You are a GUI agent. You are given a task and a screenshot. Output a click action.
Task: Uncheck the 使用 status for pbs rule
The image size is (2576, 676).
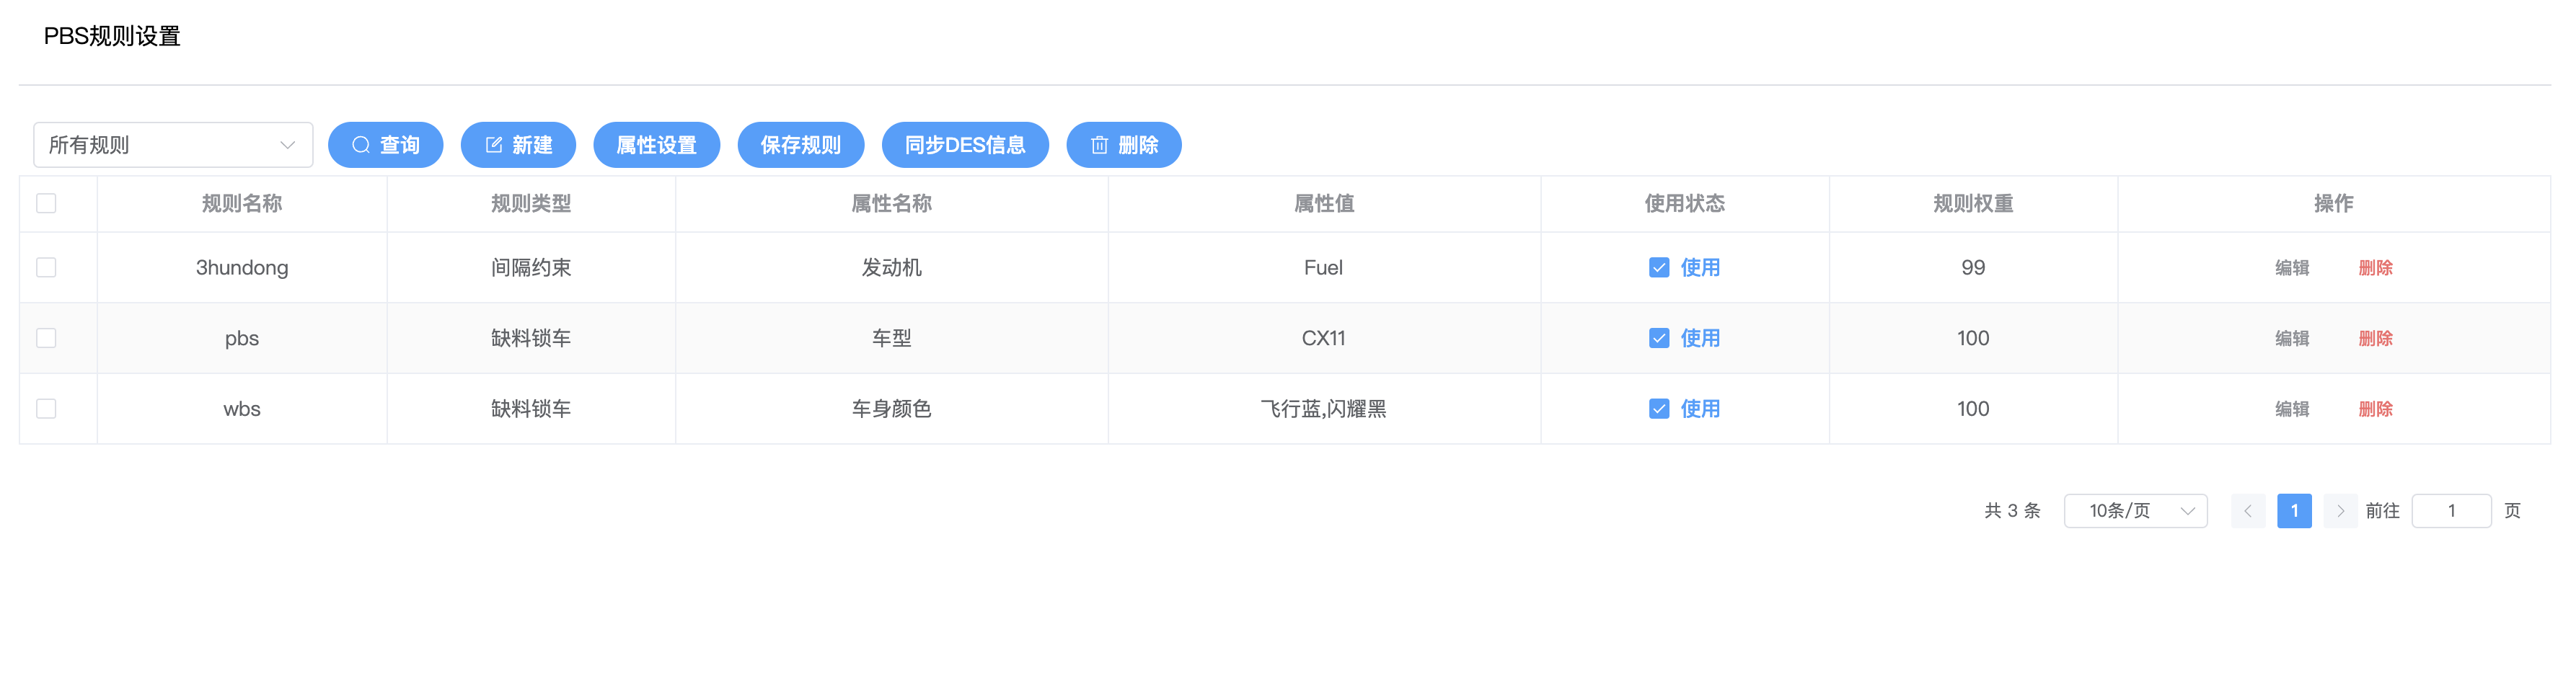(1659, 338)
